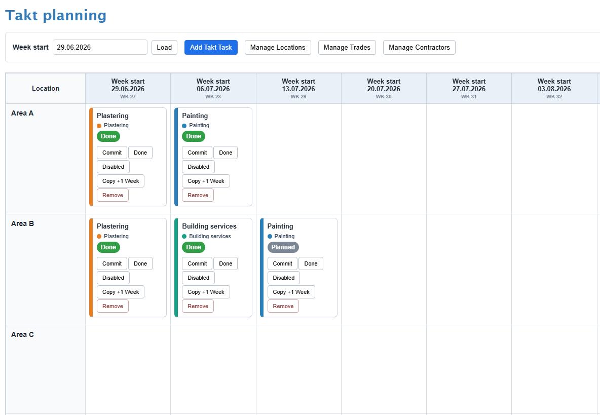Click the blue trade dot on Area B Painting
Image resolution: width=600 pixels, height=415 pixels.
click(270, 236)
